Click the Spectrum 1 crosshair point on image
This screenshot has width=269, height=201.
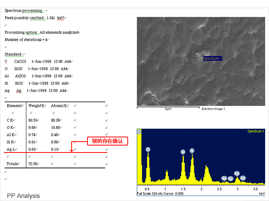pyautogui.click(x=202, y=56)
